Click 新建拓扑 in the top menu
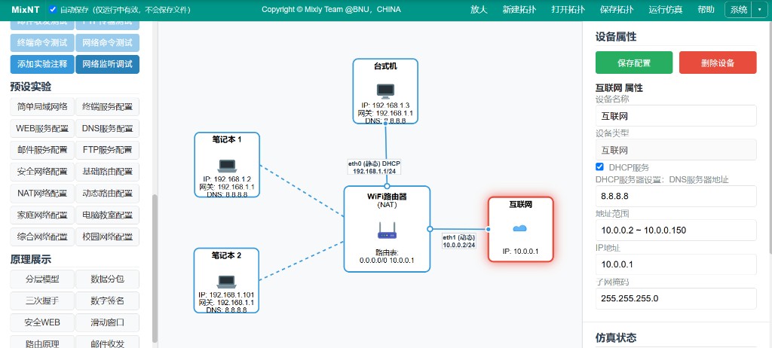772x348 pixels. [x=519, y=10]
